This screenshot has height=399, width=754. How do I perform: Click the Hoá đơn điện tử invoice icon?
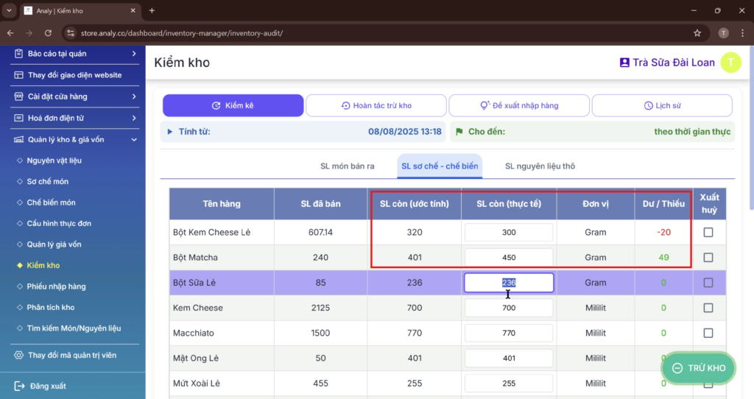pyautogui.click(x=19, y=118)
